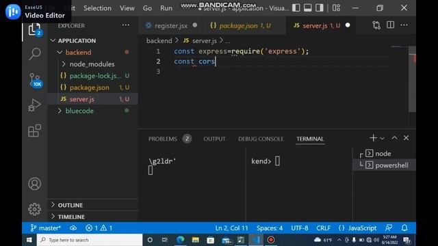The height and width of the screenshot is (246, 438).
Task: Toggle primary side bar layout icon
Action: coord(296,8)
